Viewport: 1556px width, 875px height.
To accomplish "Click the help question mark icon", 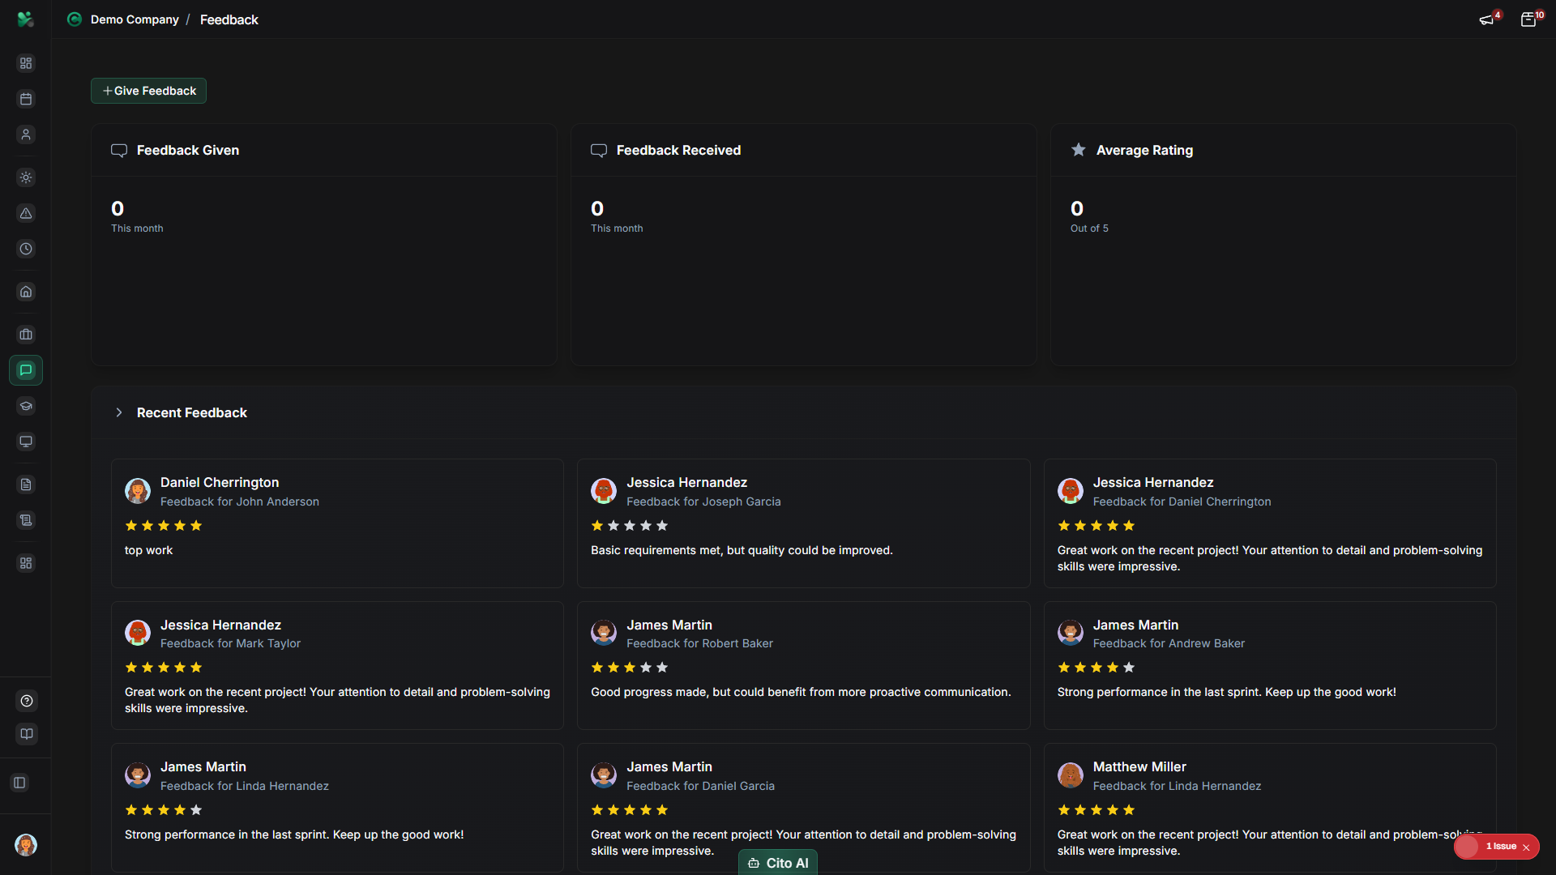I will tap(26, 701).
